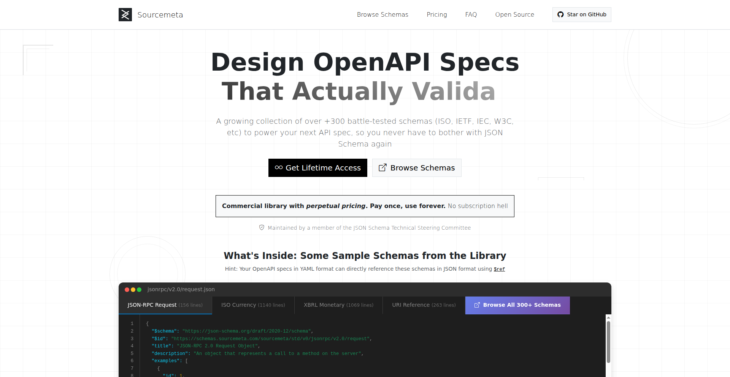
Task: Click the green traffic-light dot on the code window
Action: tap(139, 289)
